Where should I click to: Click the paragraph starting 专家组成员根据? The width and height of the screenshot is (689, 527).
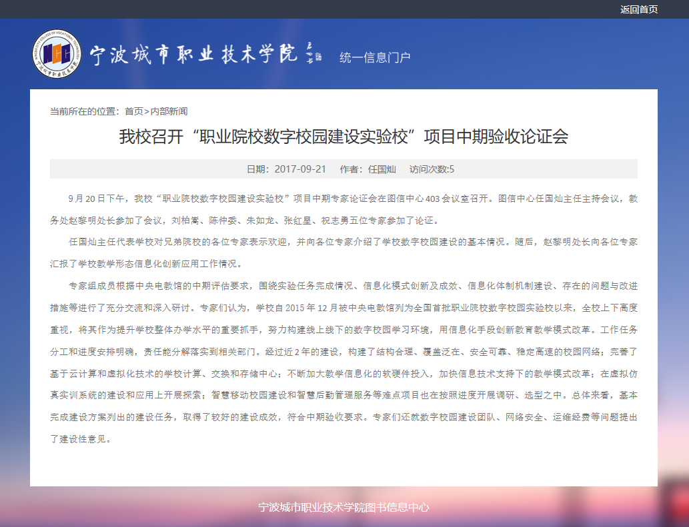(343, 362)
